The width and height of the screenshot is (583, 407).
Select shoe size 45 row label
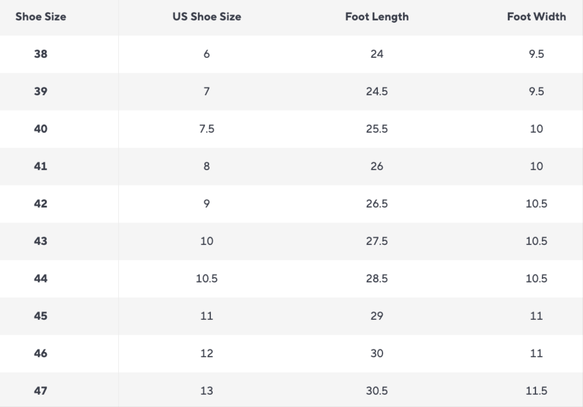(40, 316)
